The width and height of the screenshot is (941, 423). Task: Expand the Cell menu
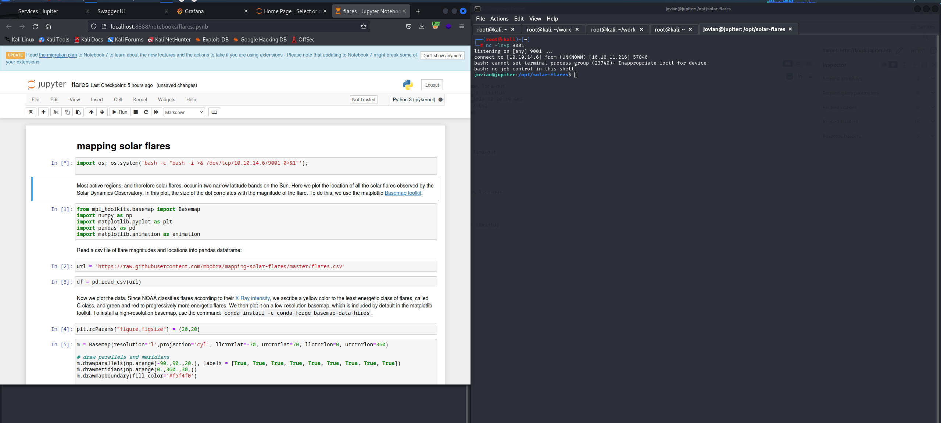click(118, 99)
